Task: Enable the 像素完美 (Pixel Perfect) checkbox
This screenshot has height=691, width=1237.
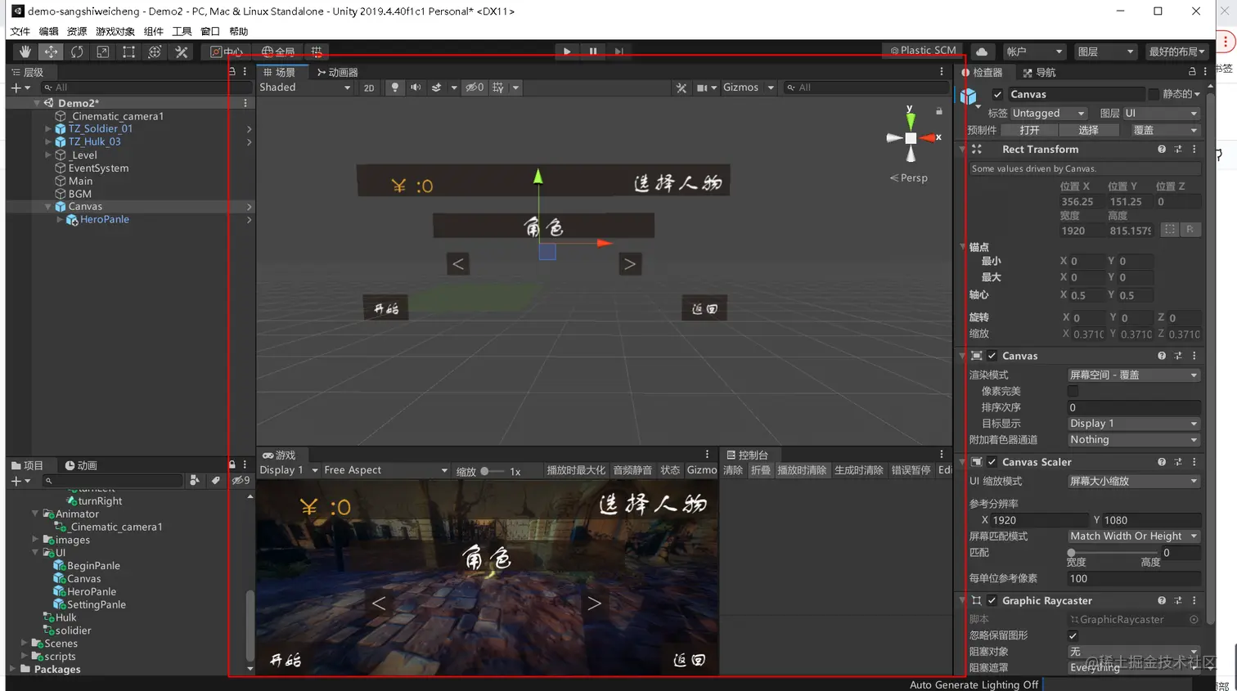Action: click(1073, 391)
